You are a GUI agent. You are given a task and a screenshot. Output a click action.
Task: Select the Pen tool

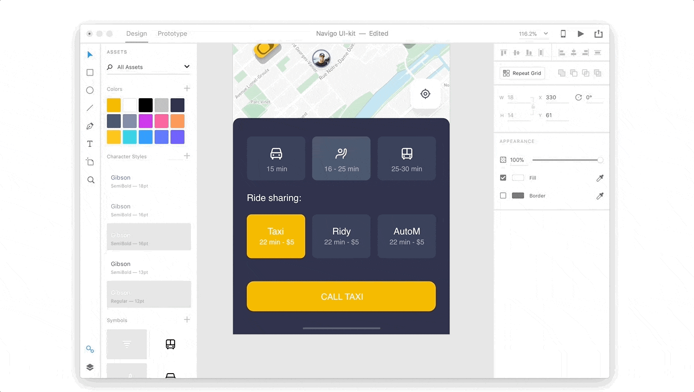(x=90, y=126)
